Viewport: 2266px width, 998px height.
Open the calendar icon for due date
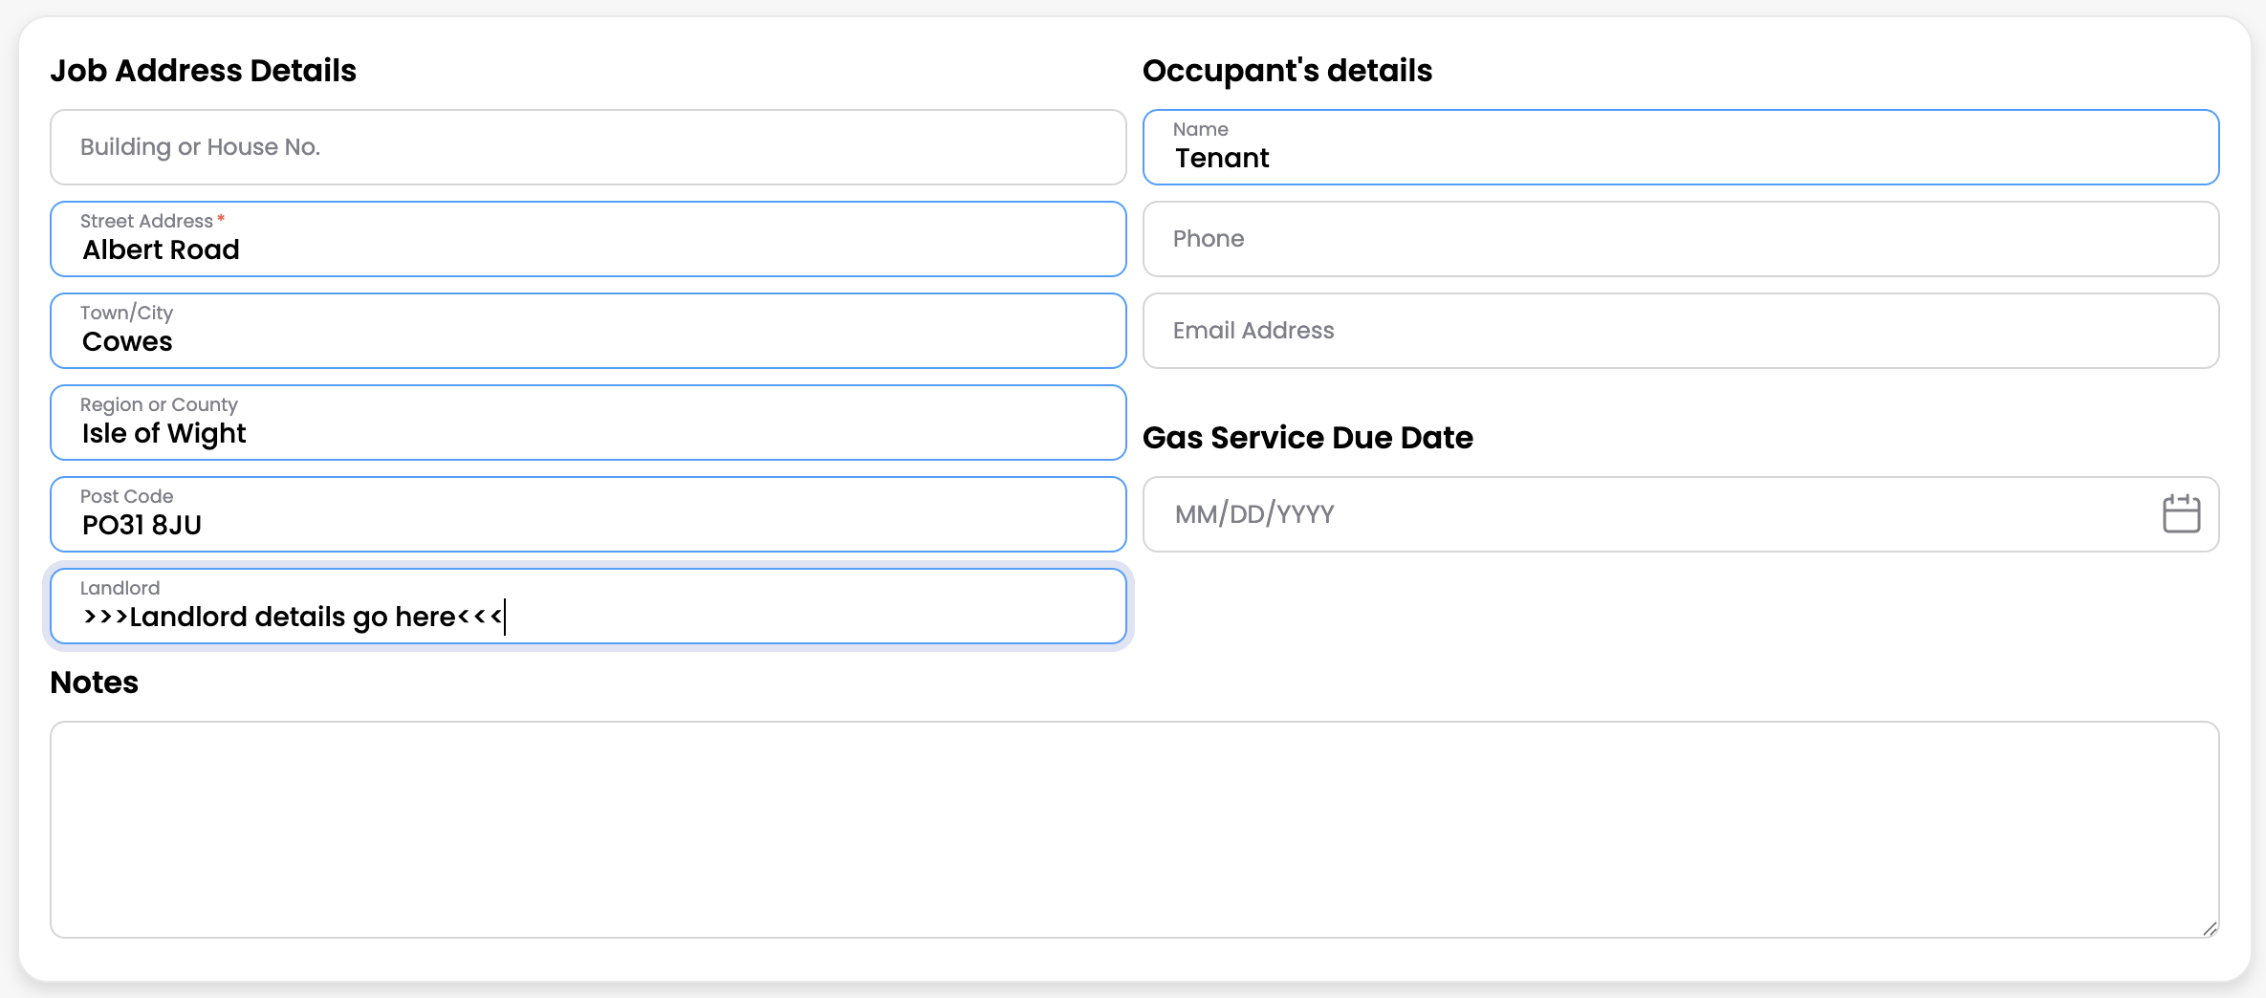(x=2181, y=513)
